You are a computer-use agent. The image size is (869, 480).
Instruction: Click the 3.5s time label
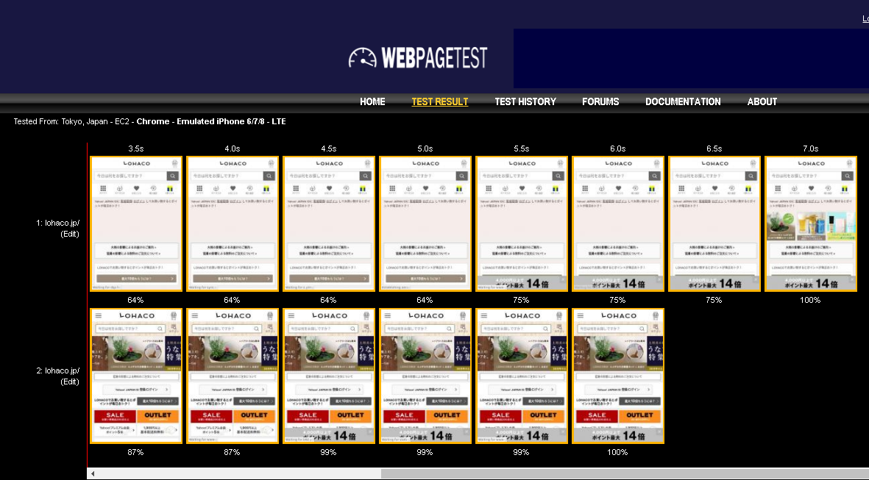tap(136, 148)
